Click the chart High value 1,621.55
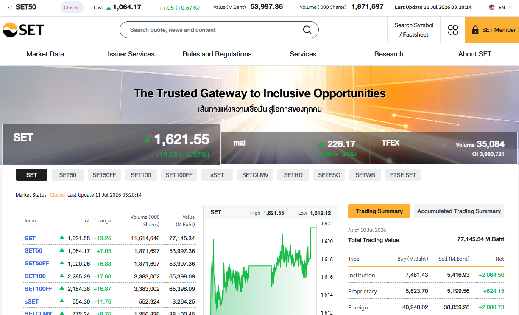Viewport: 519px width, 315px height. [273, 213]
